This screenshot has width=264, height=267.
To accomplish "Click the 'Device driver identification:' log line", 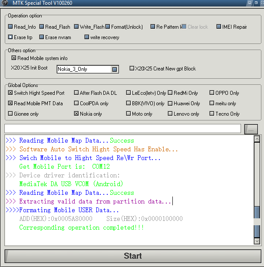I will pyautogui.click(x=63, y=175).
